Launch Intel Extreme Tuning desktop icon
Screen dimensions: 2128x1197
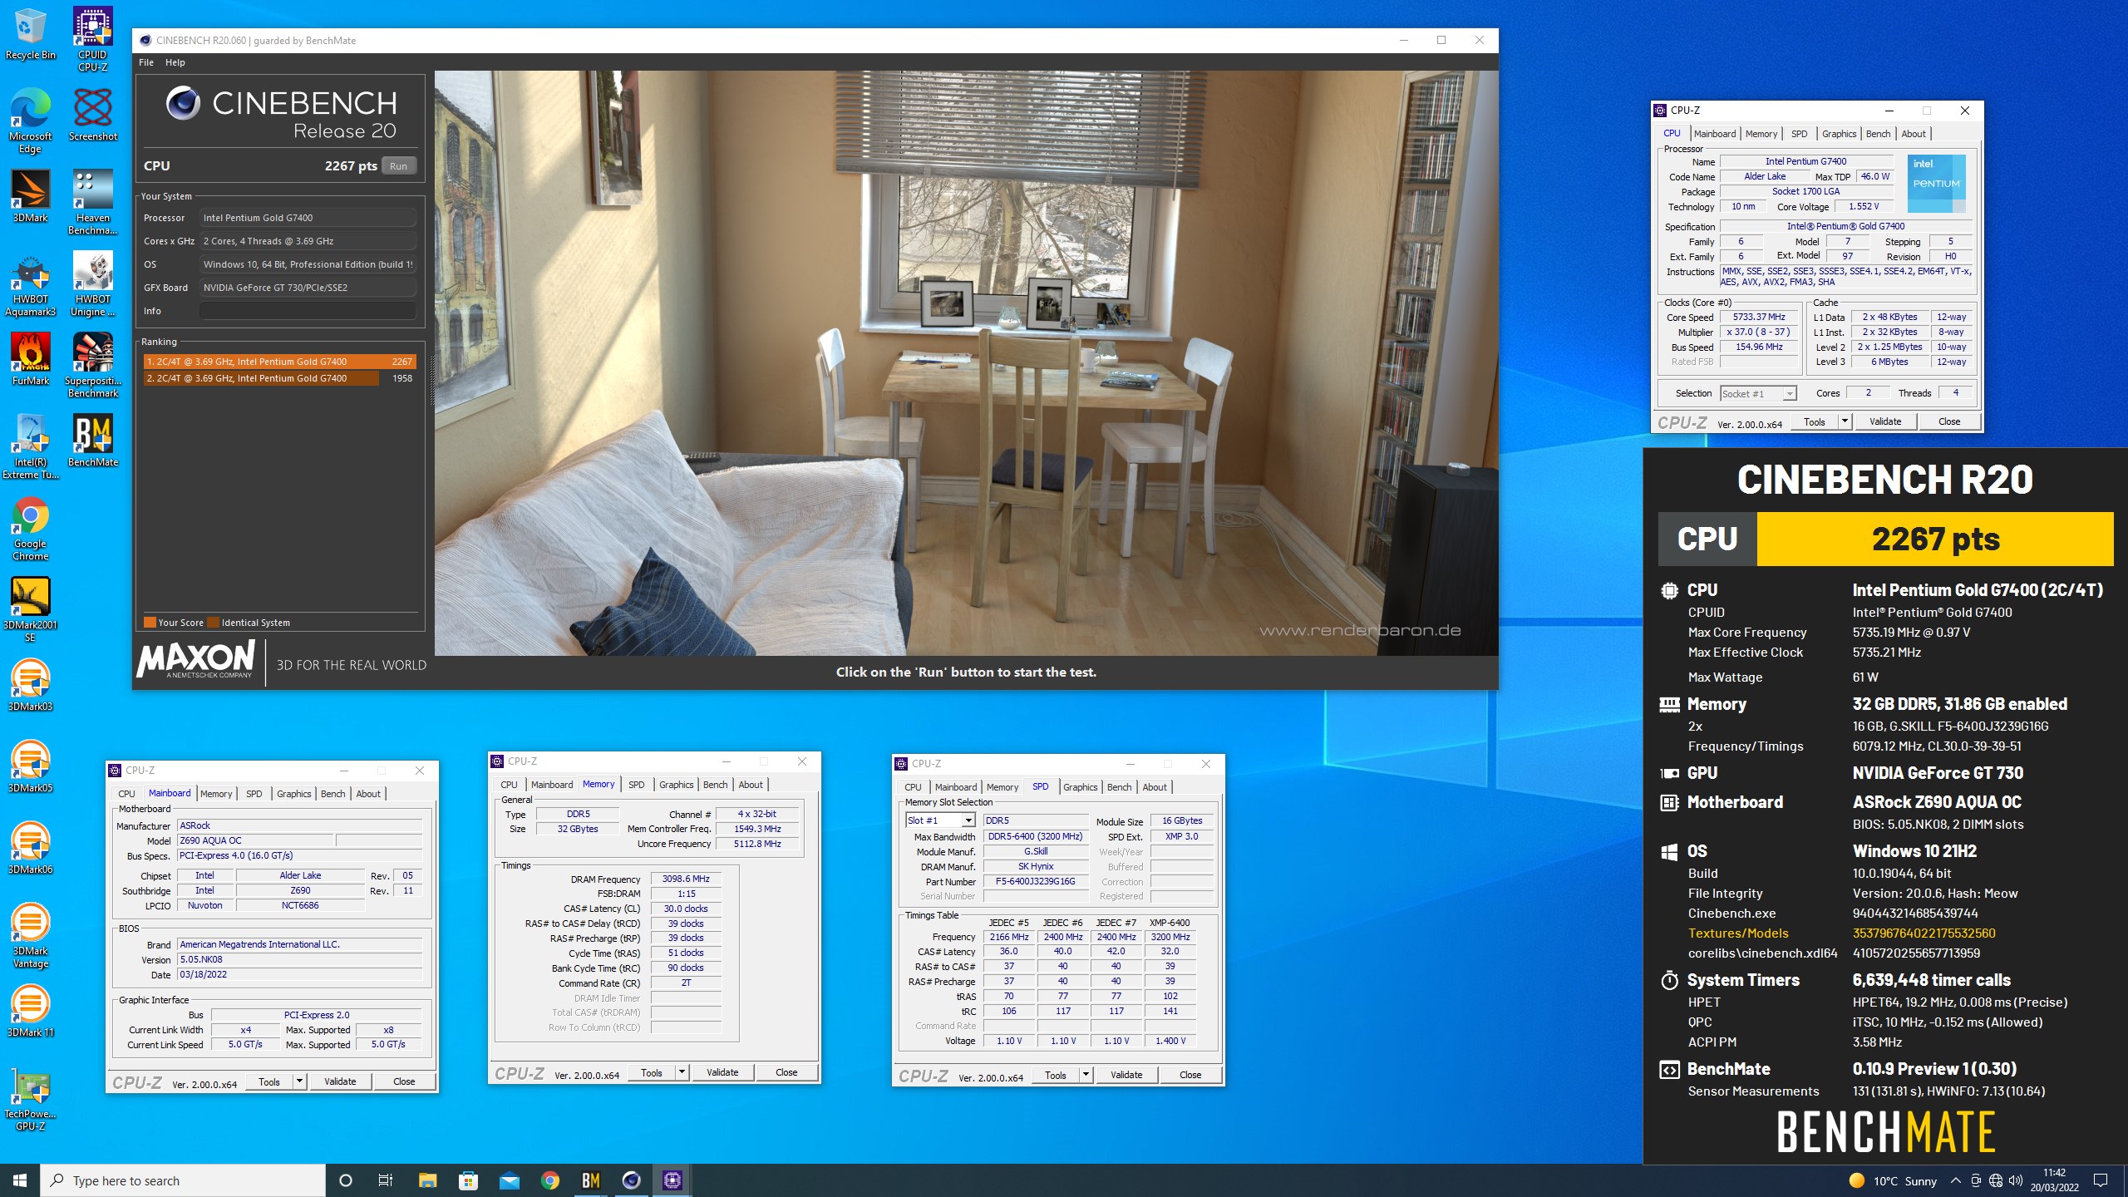tap(30, 446)
